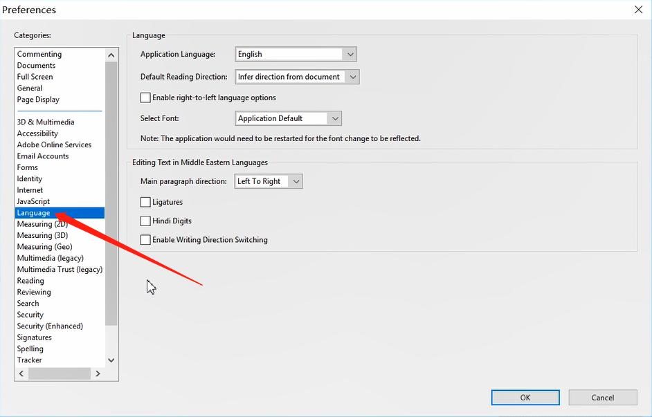This screenshot has width=652, height=417.
Task: Open the Page Display preferences
Action: (x=38, y=99)
